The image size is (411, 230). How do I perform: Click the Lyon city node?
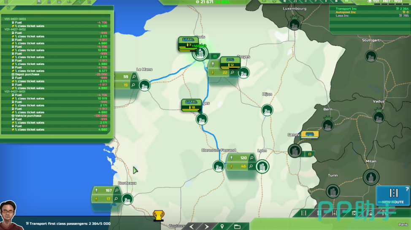click(262, 166)
